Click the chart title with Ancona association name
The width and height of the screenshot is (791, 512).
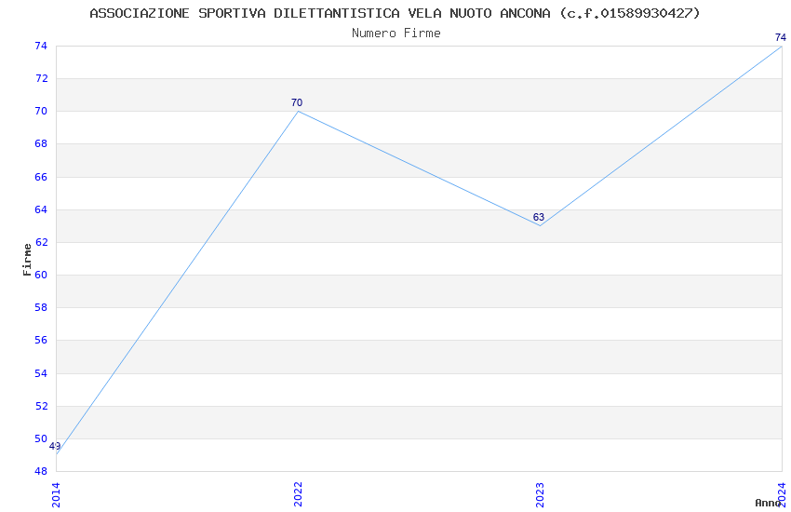[x=395, y=13]
